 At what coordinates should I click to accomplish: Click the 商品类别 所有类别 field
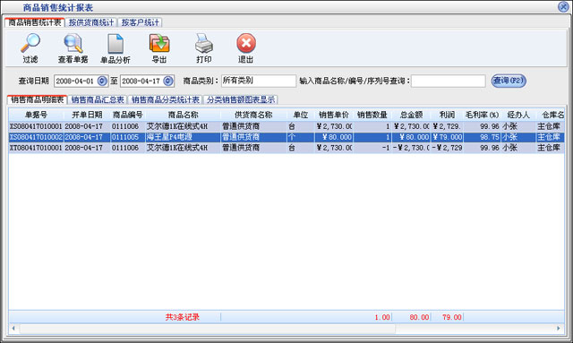(259, 81)
